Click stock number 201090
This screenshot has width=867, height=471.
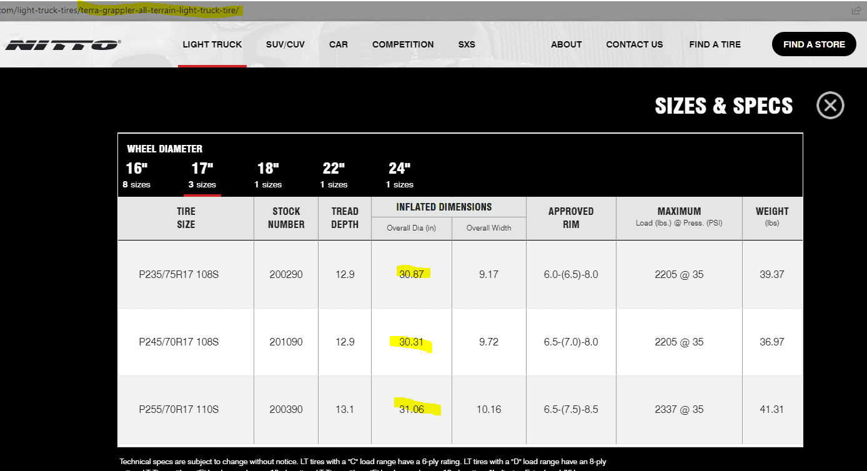(x=286, y=342)
